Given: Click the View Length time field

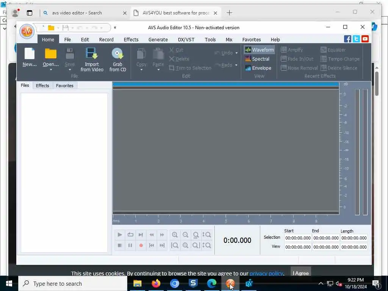Looking at the screenshot, I should click(x=354, y=247).
